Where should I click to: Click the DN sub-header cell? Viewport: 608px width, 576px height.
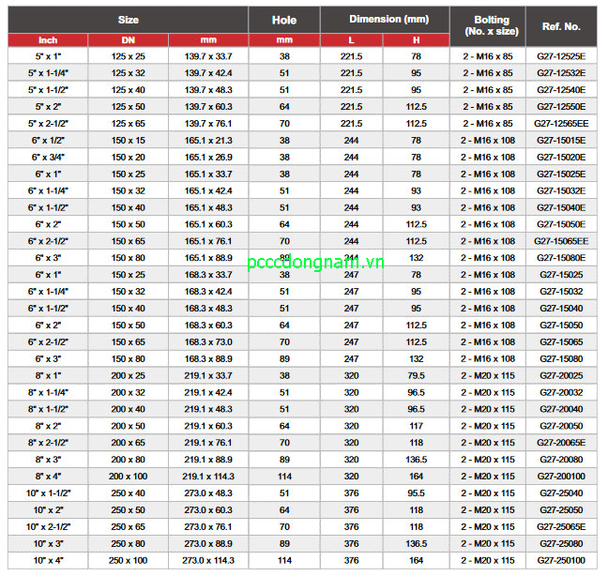tap(128, 40)
